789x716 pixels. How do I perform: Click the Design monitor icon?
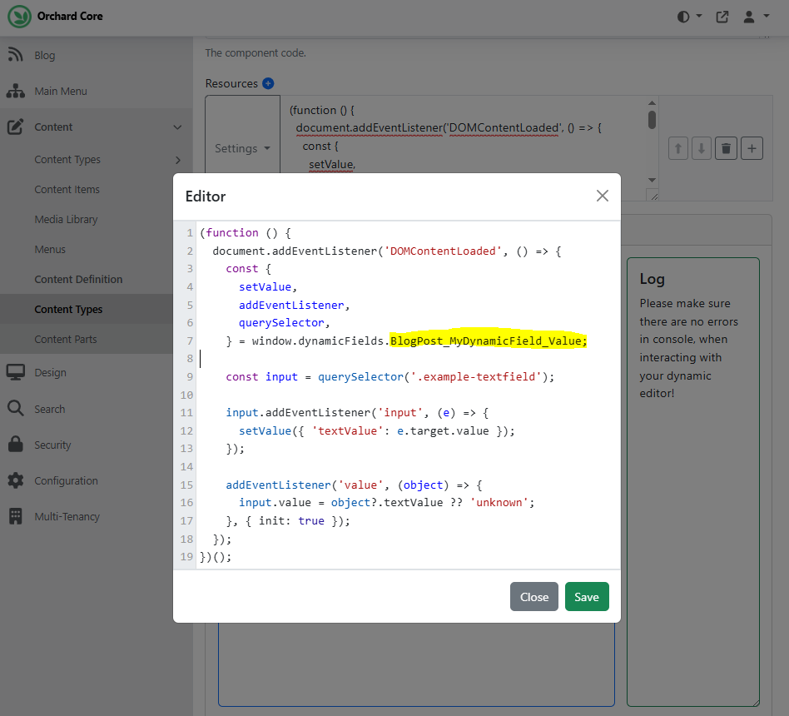[x=16, y=373]
